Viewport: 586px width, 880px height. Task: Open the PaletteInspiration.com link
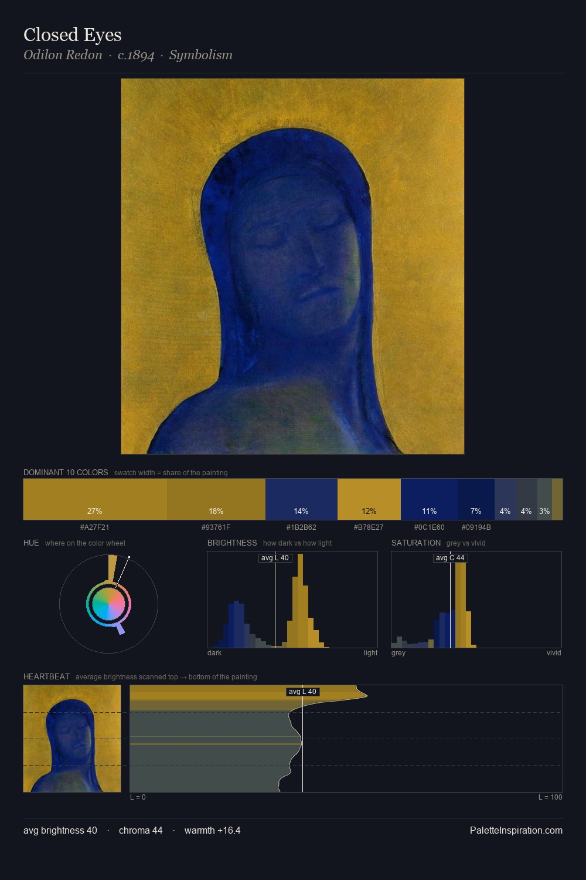516,831
